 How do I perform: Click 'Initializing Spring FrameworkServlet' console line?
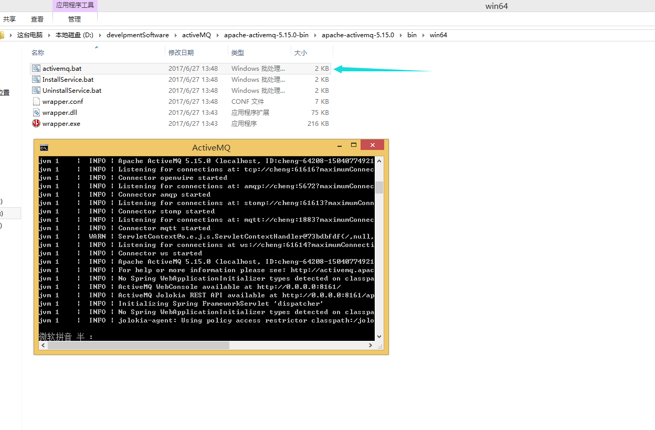point(221,304)
